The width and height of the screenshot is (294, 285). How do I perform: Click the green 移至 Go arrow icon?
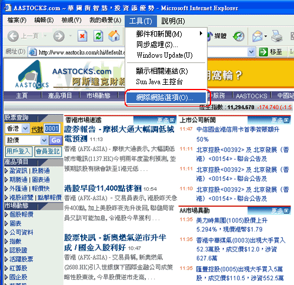coord(263,52)
